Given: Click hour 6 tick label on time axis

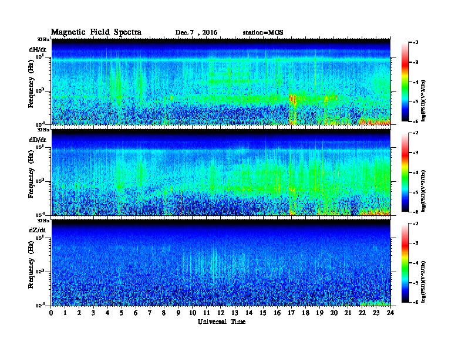Looking at the screenshot, I should tap(136, 313).
